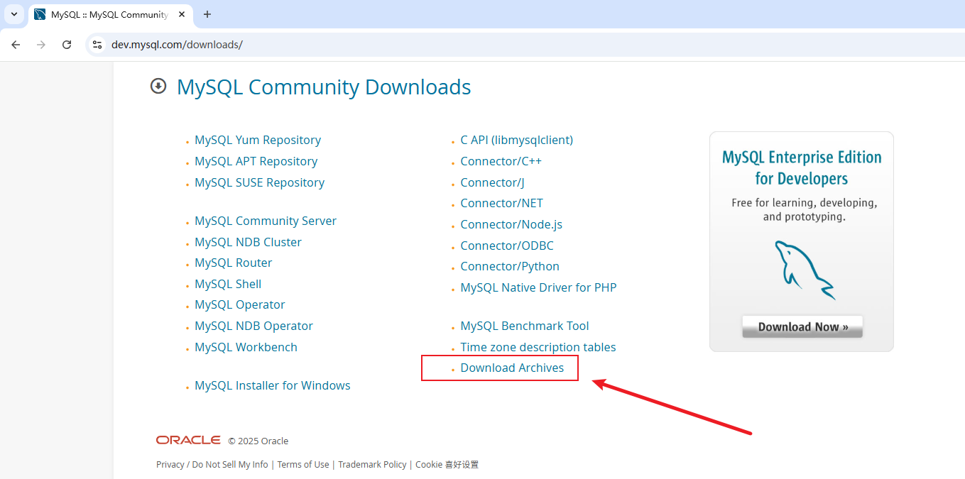Click the browser forward arrow
This screenshot has width=965, height=479.
(x=41, y=45)
